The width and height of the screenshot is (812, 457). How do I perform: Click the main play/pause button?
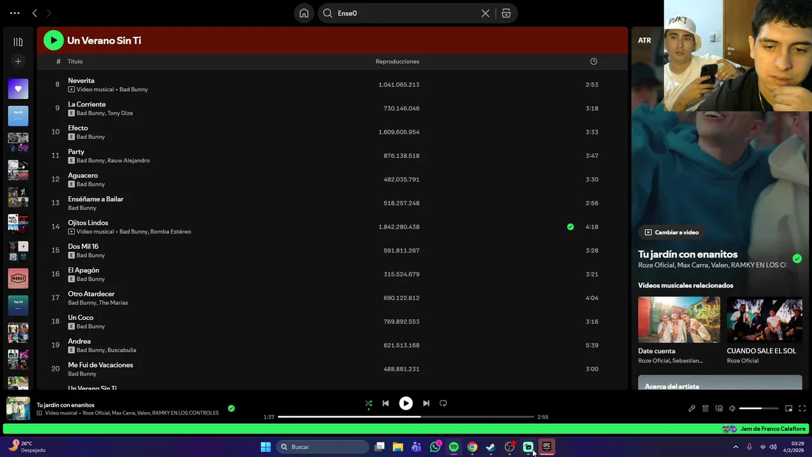[x=406, y=403]
